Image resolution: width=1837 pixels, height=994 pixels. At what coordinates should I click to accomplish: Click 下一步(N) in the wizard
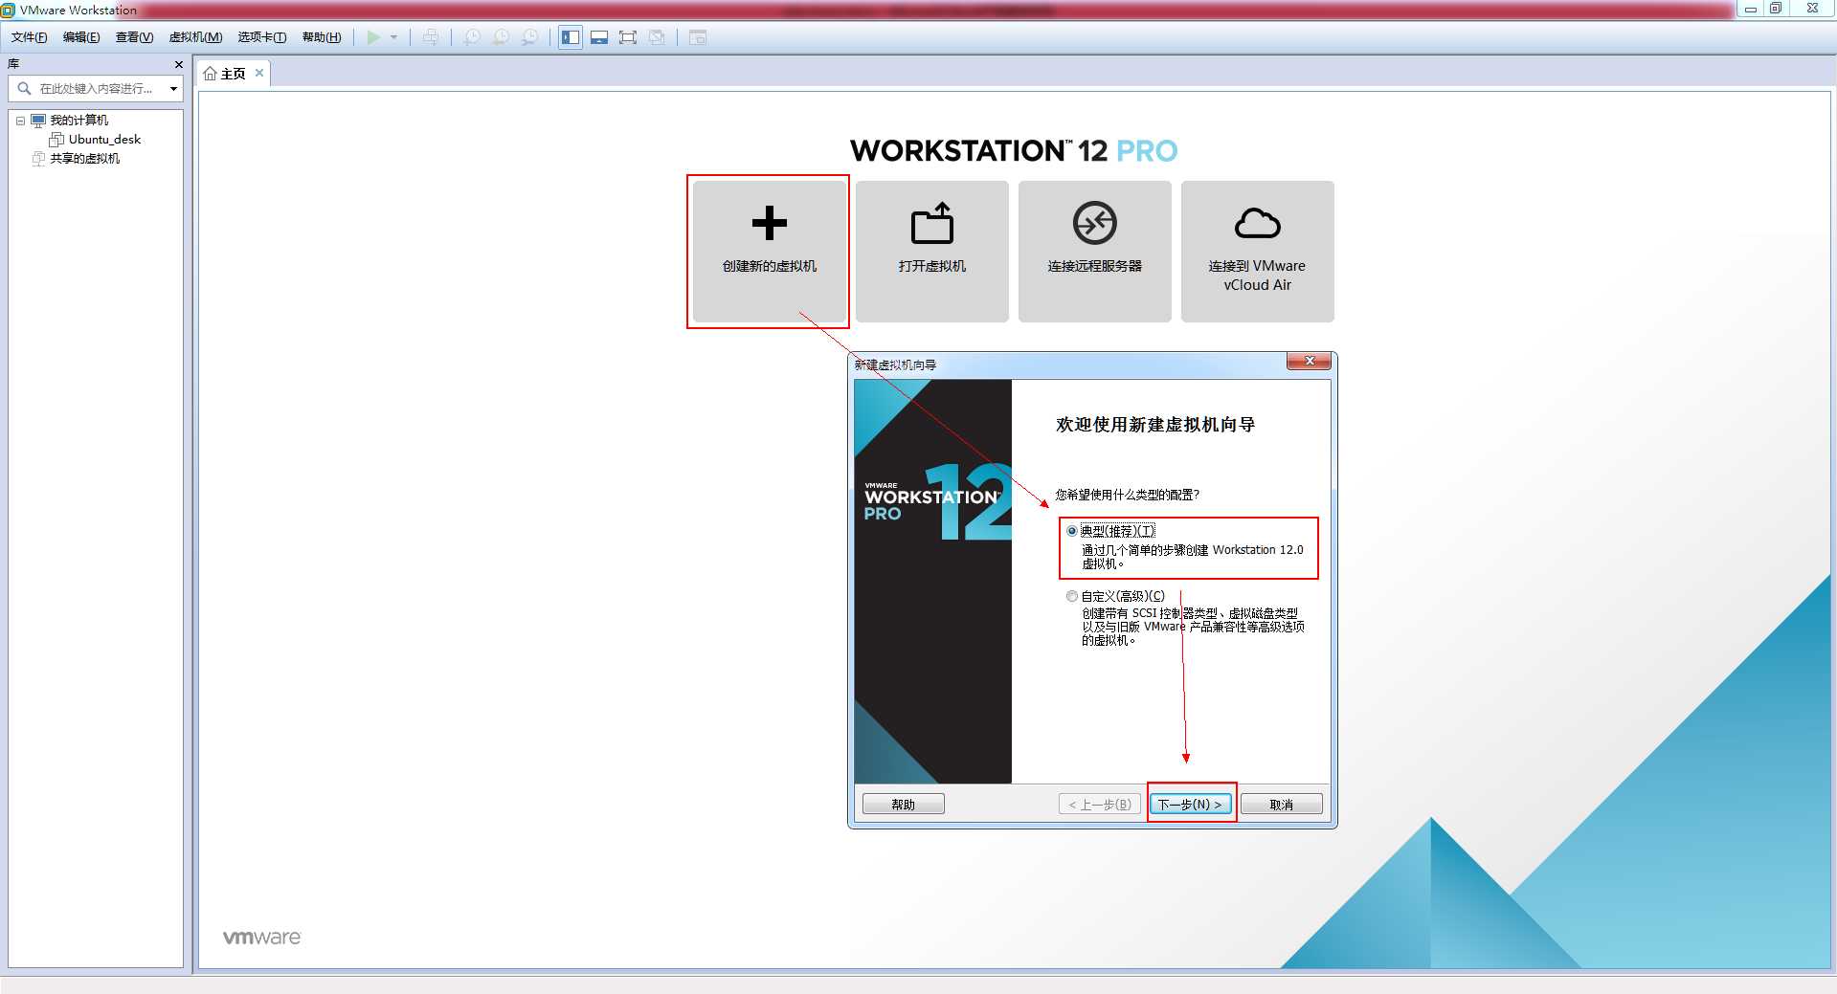coord(1190,805)
